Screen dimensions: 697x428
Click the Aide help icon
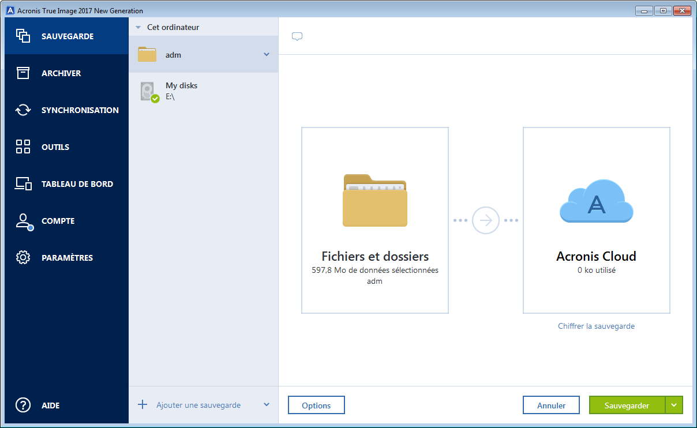tap(23, 405)
